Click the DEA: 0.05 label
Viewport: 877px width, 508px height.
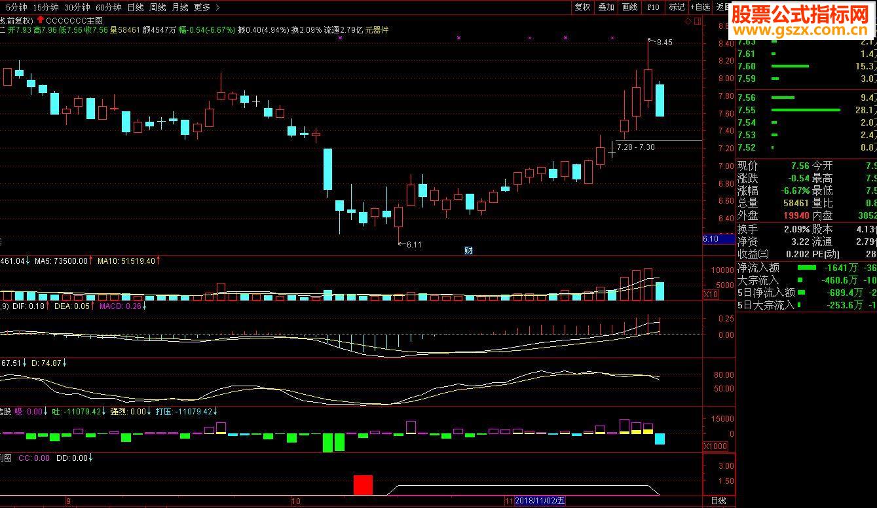pyautogui.click(x=71, y=306)
